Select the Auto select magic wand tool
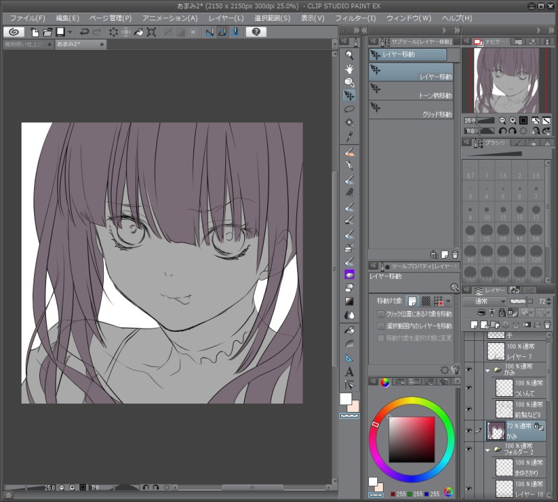Screen dimensions: 558x502 (349, 123)
